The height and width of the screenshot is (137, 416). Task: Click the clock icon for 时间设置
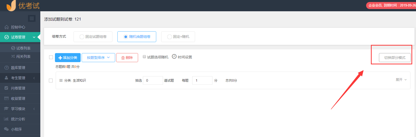click(174, 56)
